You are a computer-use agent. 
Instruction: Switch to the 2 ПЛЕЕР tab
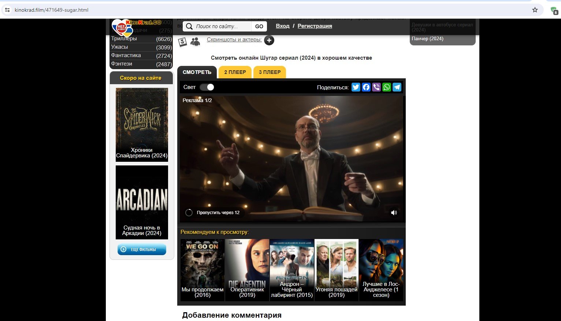pos(235,72)
